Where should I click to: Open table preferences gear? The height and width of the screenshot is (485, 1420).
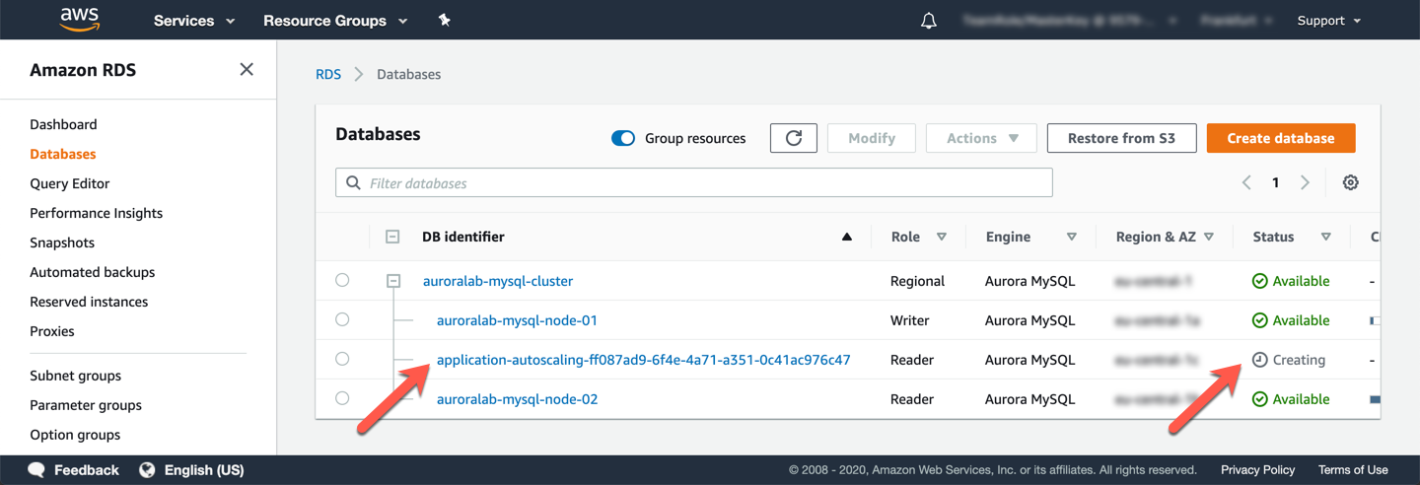pos(1351,182)
